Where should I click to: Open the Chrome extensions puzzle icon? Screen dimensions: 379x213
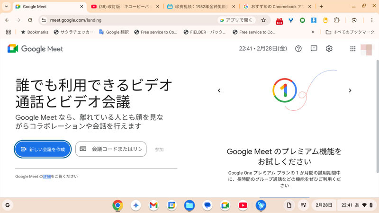click(x=337, y=20)
